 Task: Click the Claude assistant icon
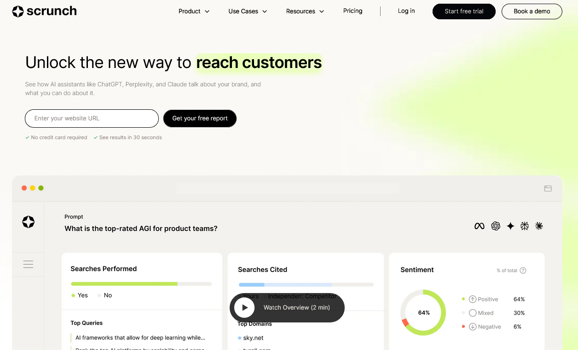[539, 226]
